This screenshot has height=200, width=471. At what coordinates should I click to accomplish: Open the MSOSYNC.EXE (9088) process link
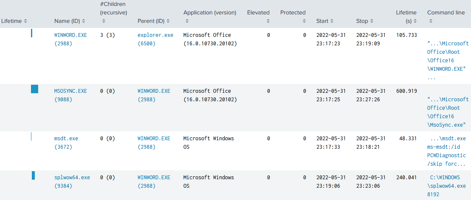70,95
